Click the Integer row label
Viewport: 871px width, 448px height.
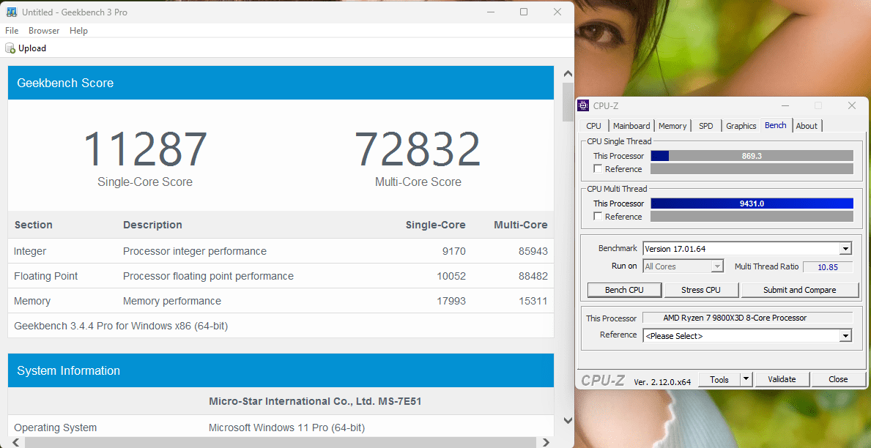[30, 252]
